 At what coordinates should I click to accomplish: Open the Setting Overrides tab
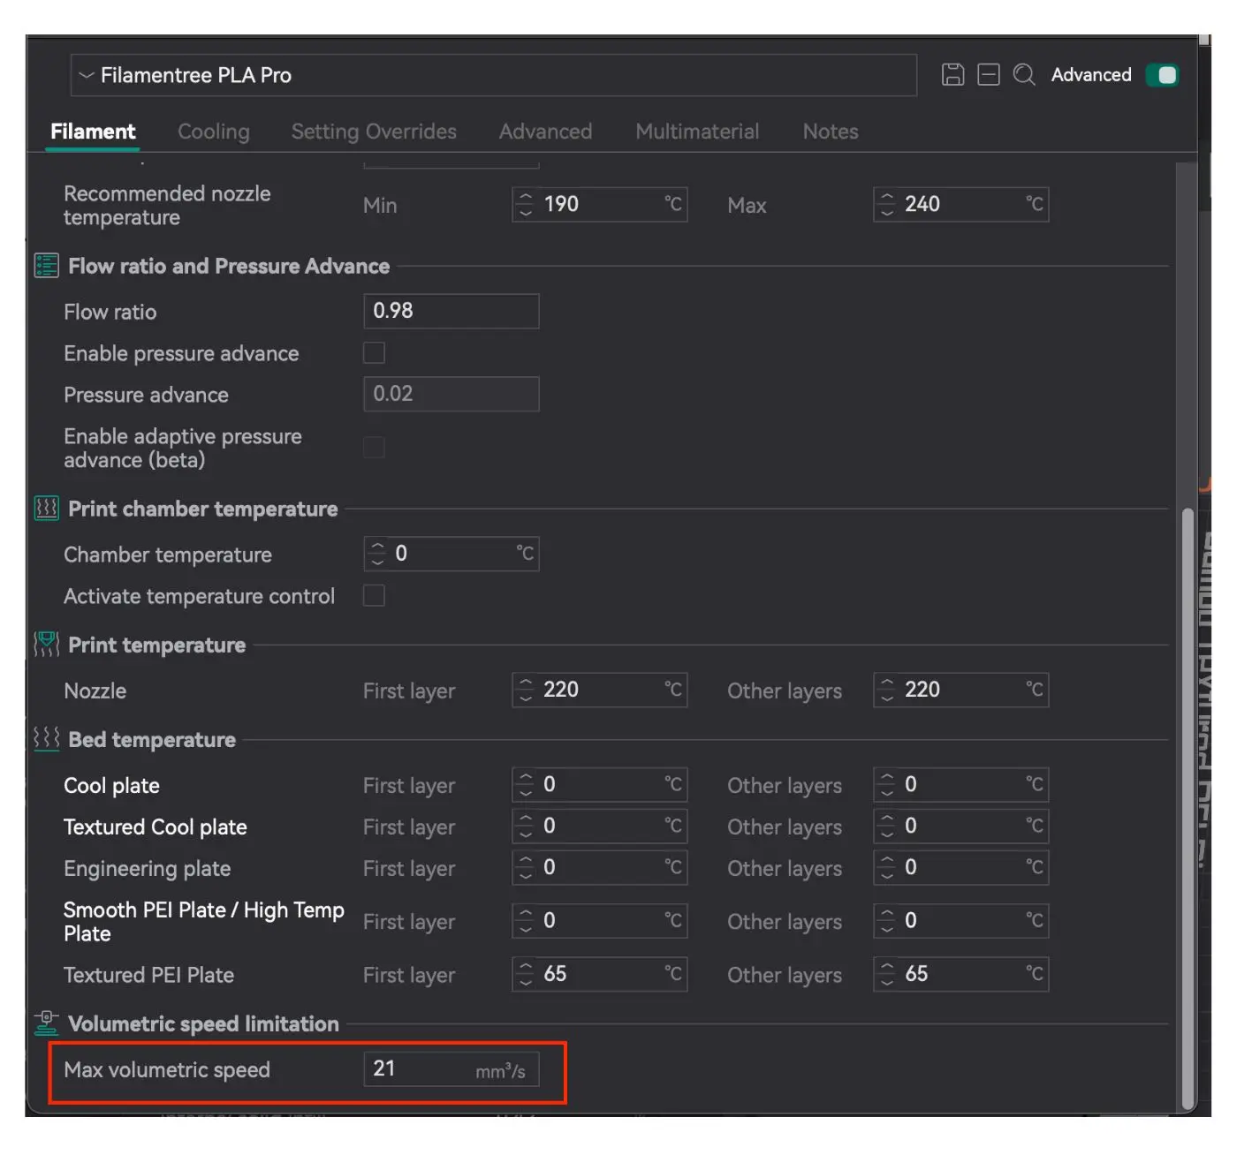pyautogui.click(x=374, y=132)
